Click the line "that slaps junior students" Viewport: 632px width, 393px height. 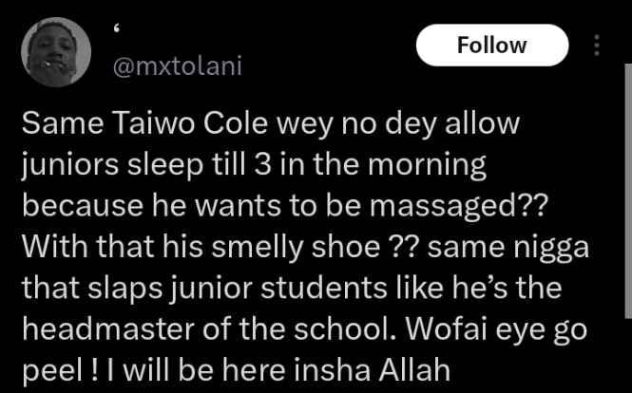tap(292, 288)
